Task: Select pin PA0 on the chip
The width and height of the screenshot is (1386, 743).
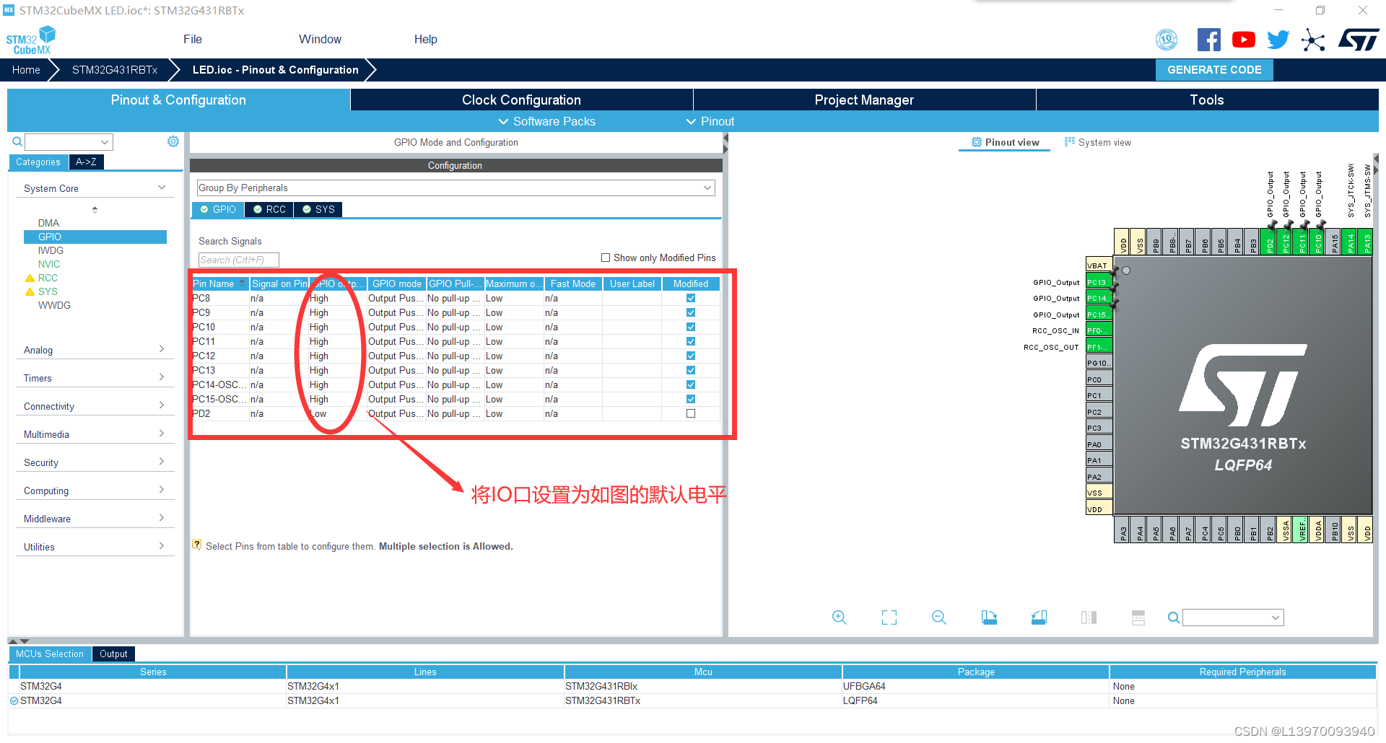Action: (1099, 444)
